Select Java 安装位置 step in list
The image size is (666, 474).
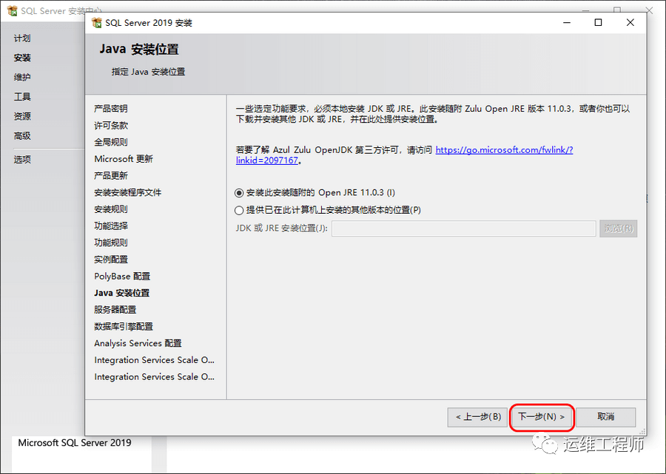122,294
